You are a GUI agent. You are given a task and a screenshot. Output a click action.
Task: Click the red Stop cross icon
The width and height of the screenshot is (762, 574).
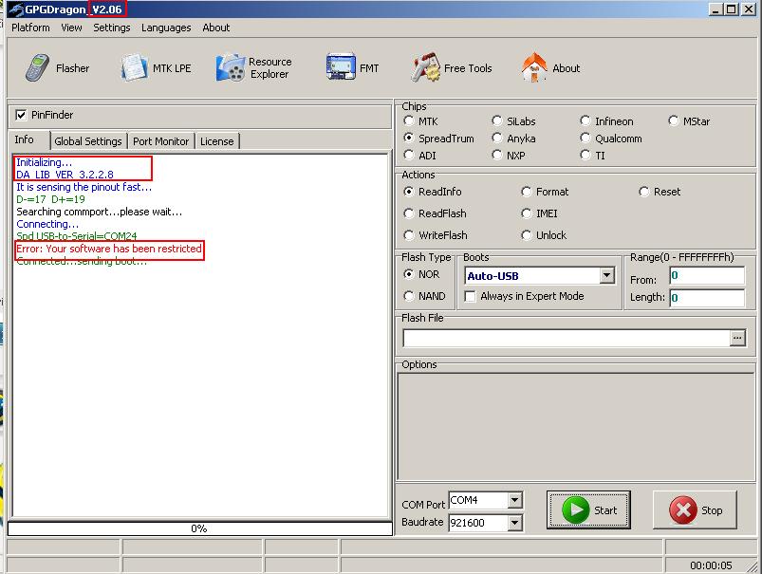click(x=683, y=509)
